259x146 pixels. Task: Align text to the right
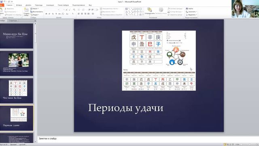85,14
